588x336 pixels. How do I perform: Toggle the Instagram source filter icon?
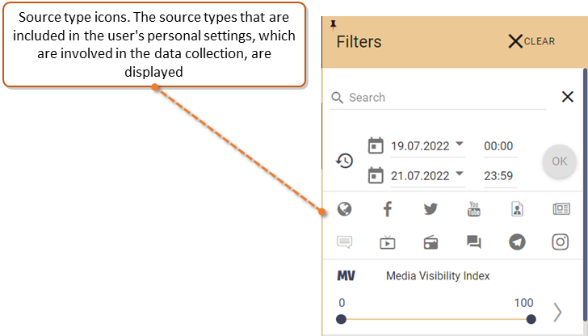(x=561, y=241)
